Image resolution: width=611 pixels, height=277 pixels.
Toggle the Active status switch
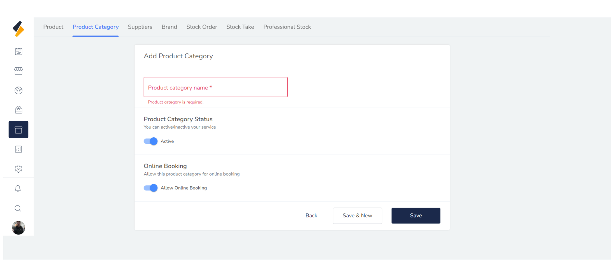pyautogui.click(x=151, y=141)
